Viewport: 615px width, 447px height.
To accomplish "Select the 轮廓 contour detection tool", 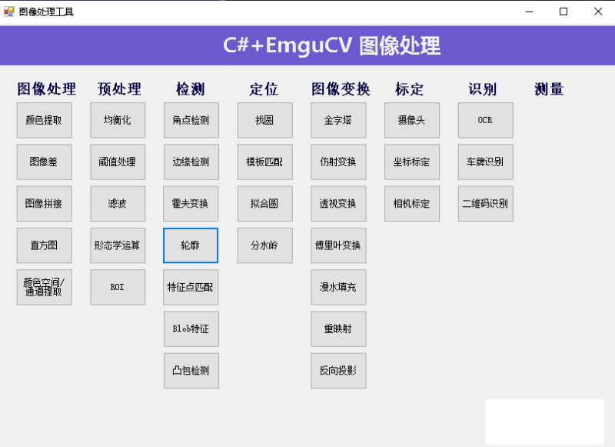I will (x=191, y=245).
